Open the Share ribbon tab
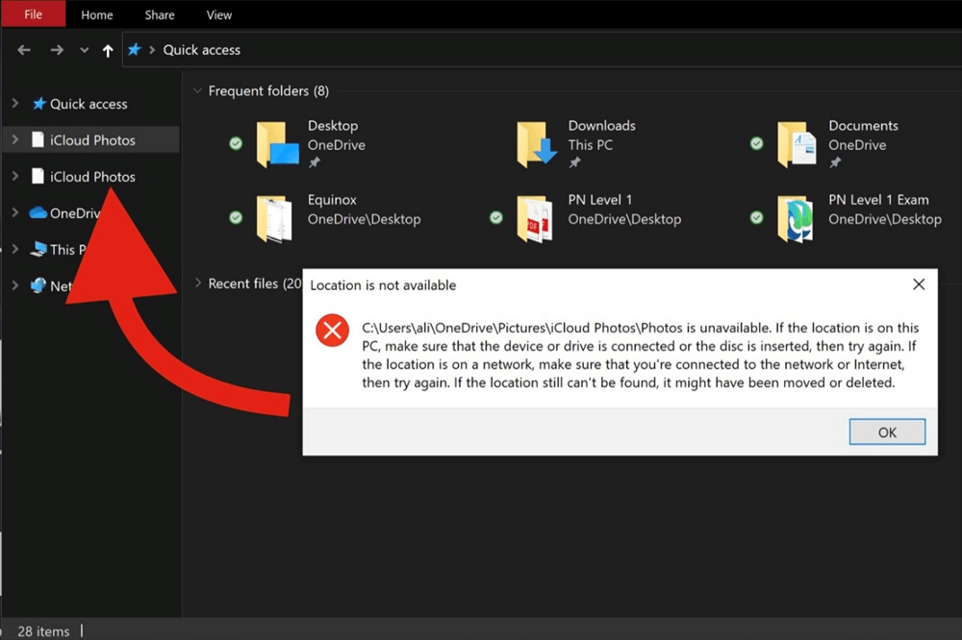Viewport: 962px width, 640px height. click(160, 14)
